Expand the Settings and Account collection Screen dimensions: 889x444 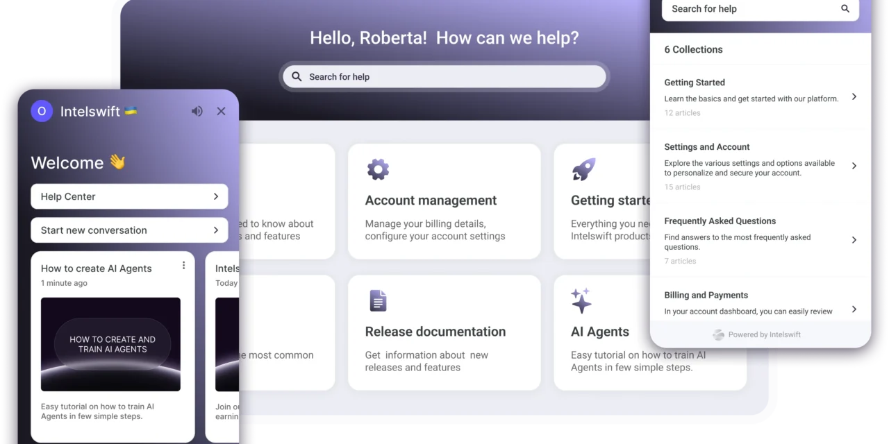point(854,166)
